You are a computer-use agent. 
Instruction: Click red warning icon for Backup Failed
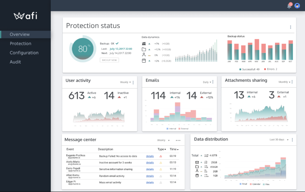pyautogui.click(x=161, y=157)
